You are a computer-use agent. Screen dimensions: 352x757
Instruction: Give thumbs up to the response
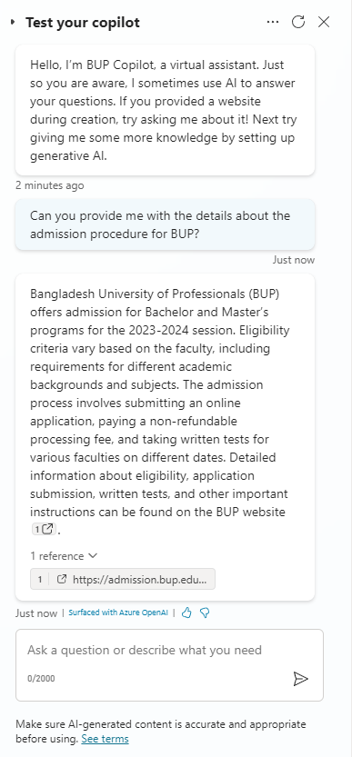pos(186,613)
